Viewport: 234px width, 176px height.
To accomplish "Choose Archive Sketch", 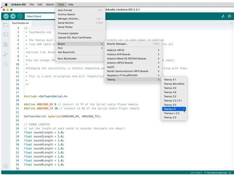I will pos(80,14).
